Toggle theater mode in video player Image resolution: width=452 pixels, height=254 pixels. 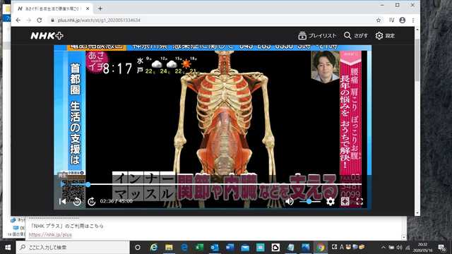pyautogui.click(x=345, y=201)
